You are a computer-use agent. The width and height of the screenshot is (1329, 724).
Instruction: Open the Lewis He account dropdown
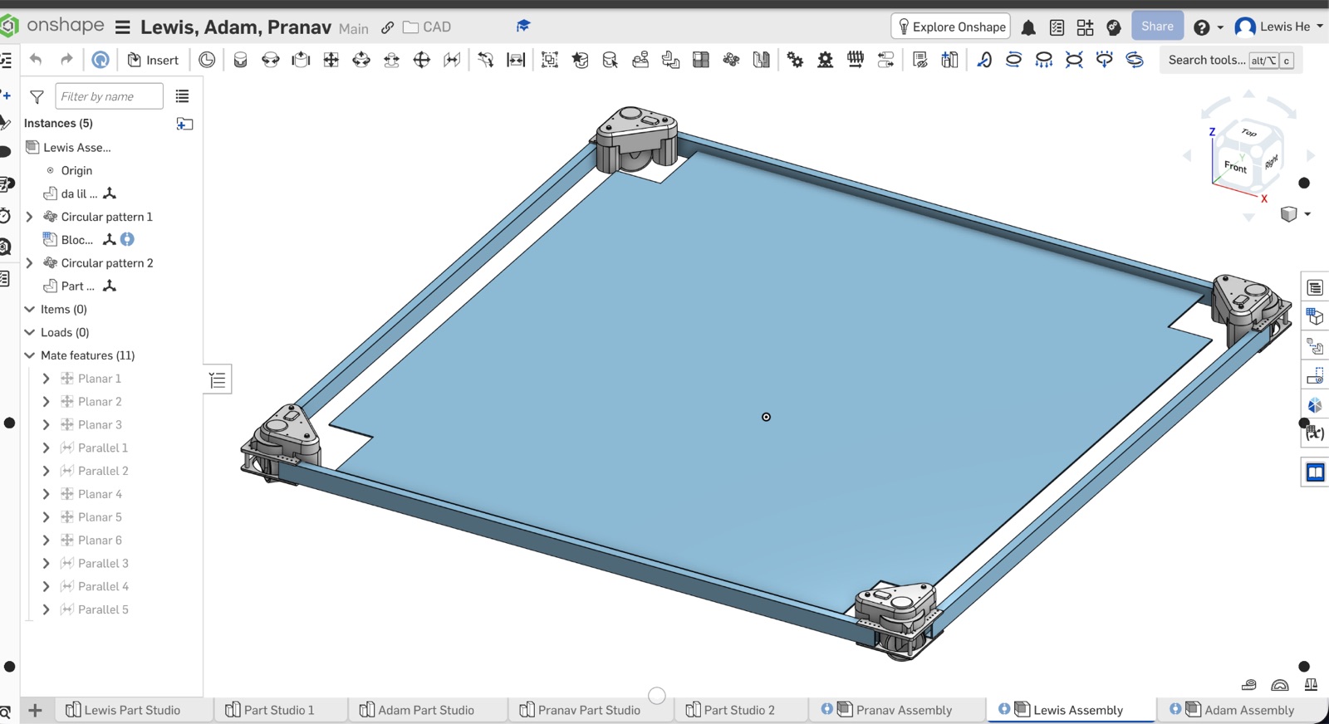click(x=1278, y=27)
